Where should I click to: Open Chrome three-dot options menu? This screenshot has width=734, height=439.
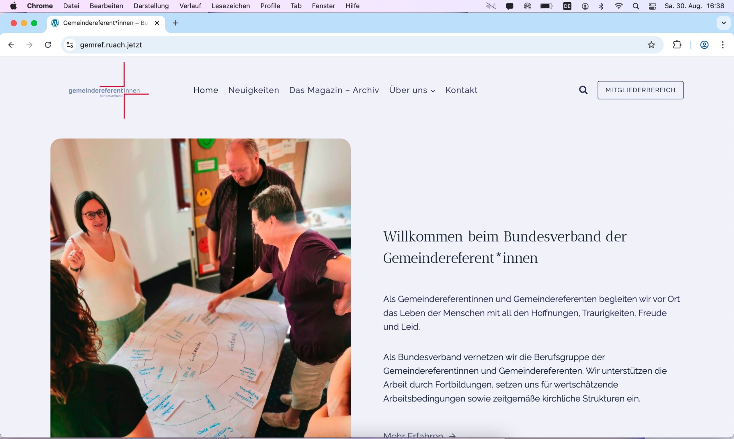[723, 45]
